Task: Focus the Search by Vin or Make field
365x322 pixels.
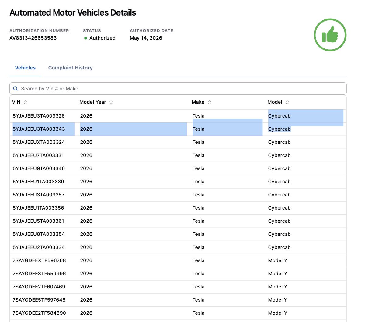Action: tap(178, 89)
